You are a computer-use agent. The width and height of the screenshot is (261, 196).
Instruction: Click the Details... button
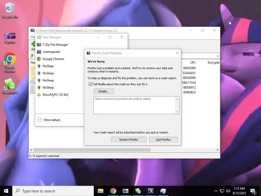(104, 91)
